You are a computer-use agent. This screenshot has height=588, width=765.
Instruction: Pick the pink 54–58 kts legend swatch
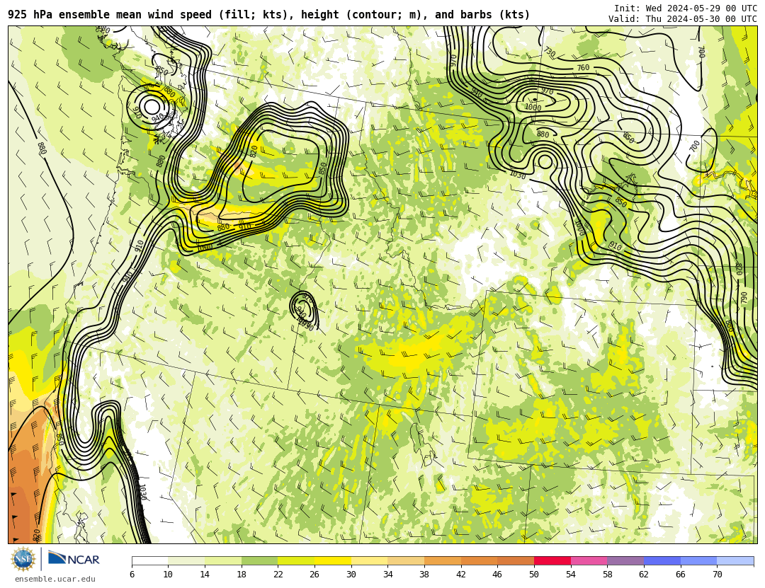pyautogui.click(x=589, y=560)
